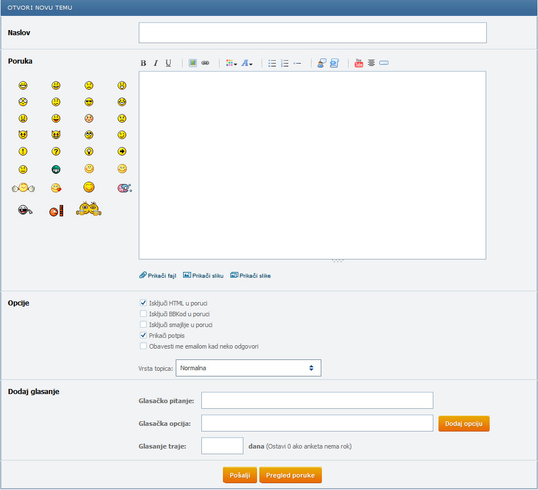Viewport: 538px width, 490px height.
Task: Focus the Naslov title input field
Action: [313, 33]
